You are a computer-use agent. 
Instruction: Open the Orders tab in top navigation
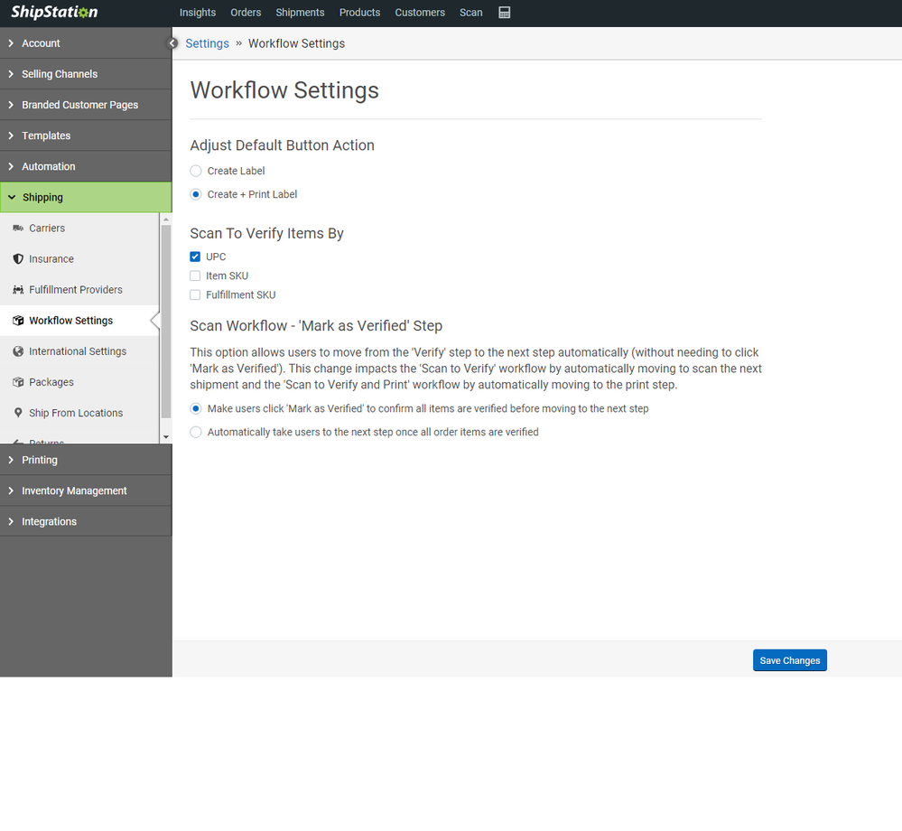click(246, 13)
